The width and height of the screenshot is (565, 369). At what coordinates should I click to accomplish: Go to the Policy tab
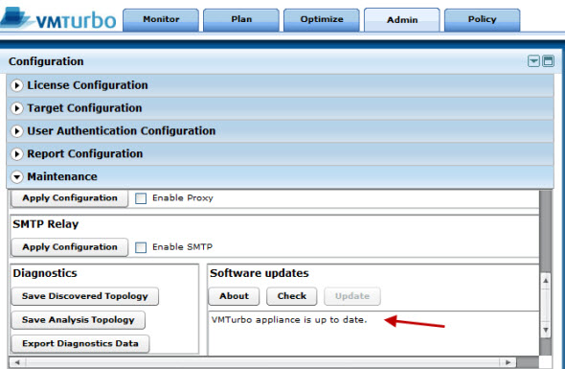pos(482,20)
